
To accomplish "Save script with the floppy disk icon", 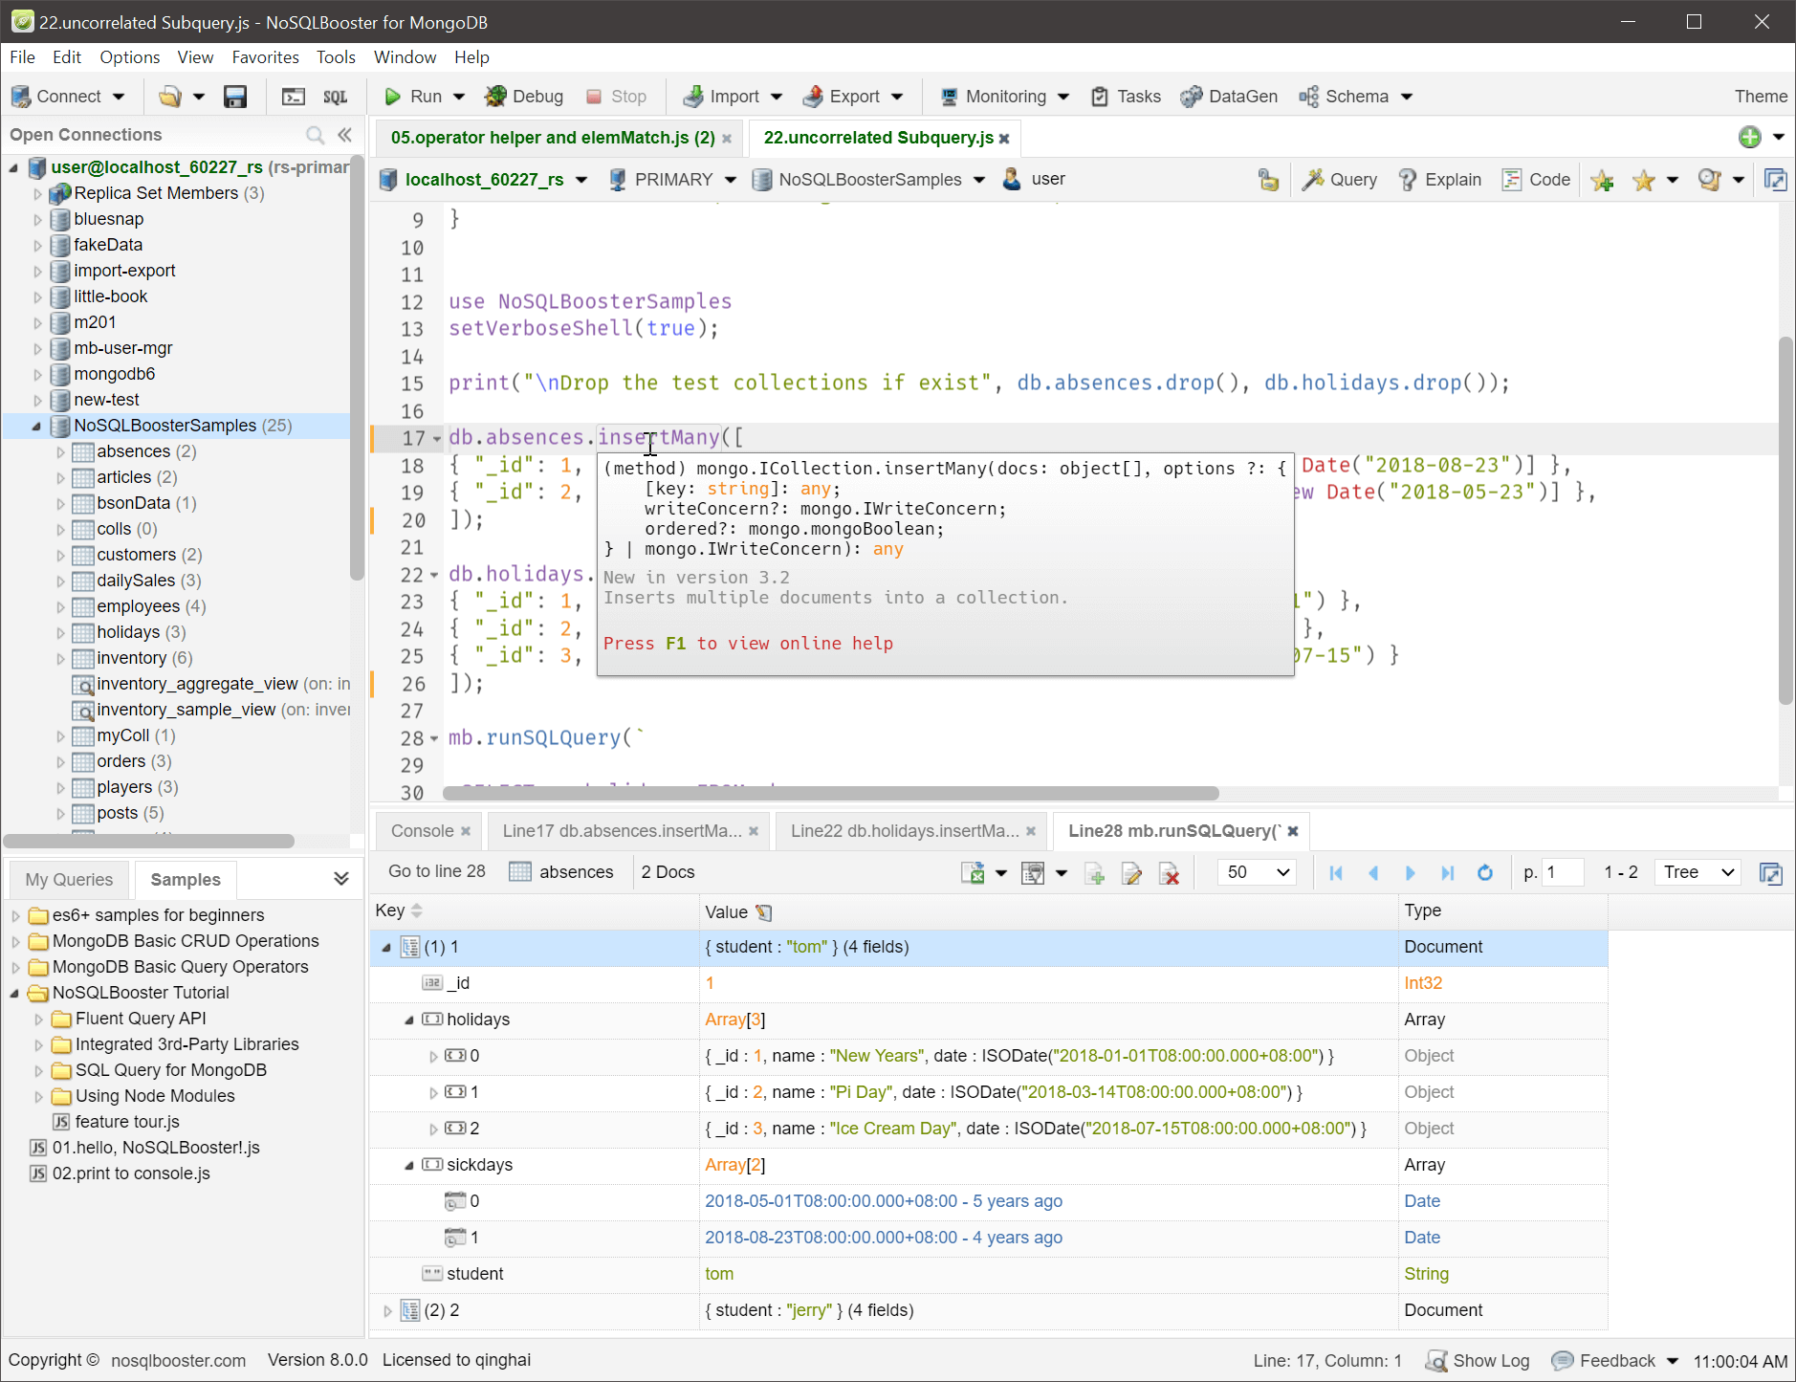I will (235, 97).
